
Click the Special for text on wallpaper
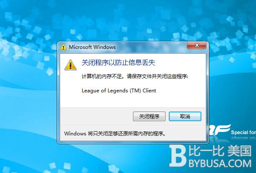(243, 132)
